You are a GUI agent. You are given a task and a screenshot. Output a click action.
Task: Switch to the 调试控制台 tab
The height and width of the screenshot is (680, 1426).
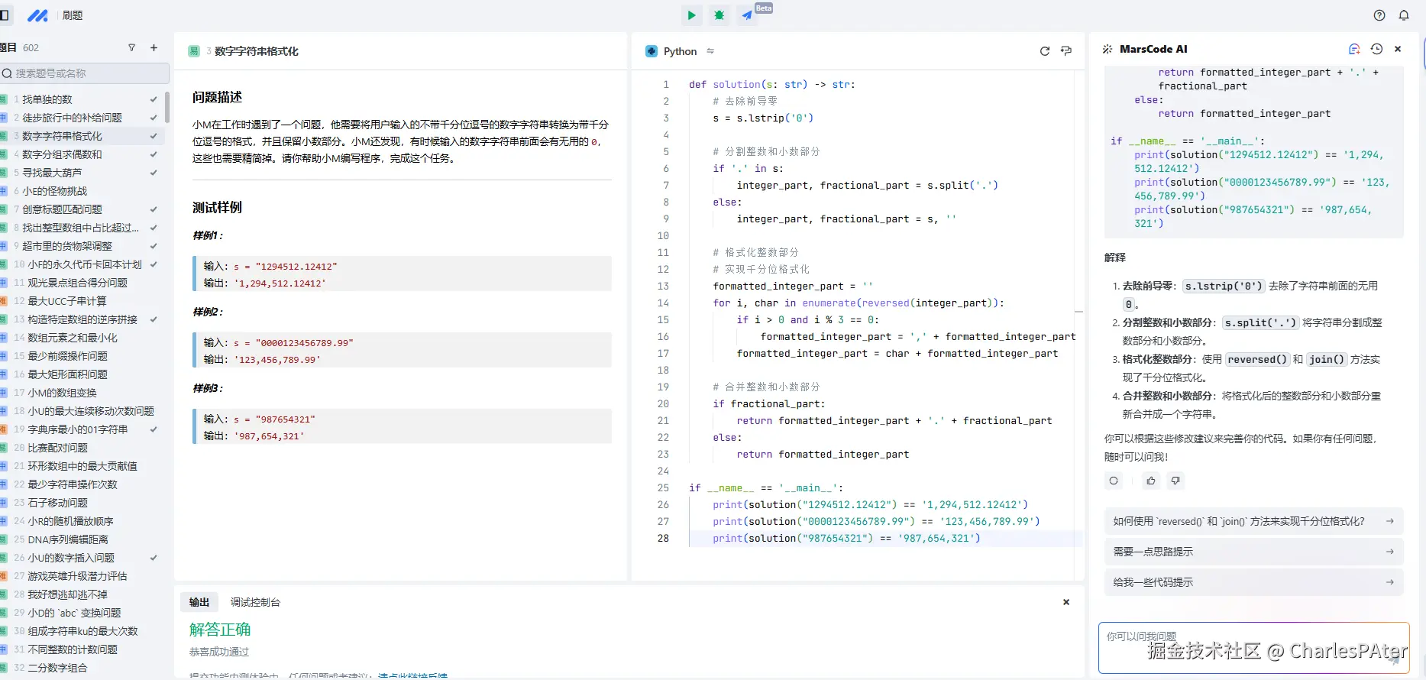pos(255,602)
